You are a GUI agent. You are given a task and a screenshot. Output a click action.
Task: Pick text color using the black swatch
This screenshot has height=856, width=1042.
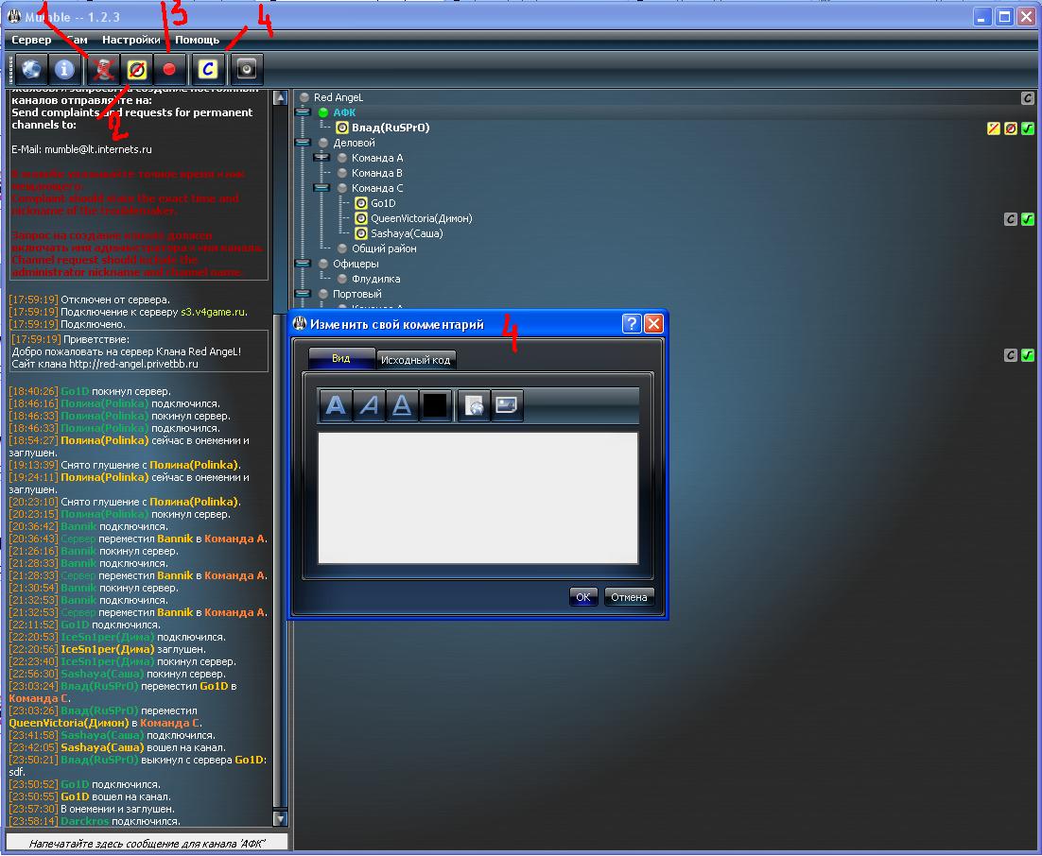coord(435,404)
